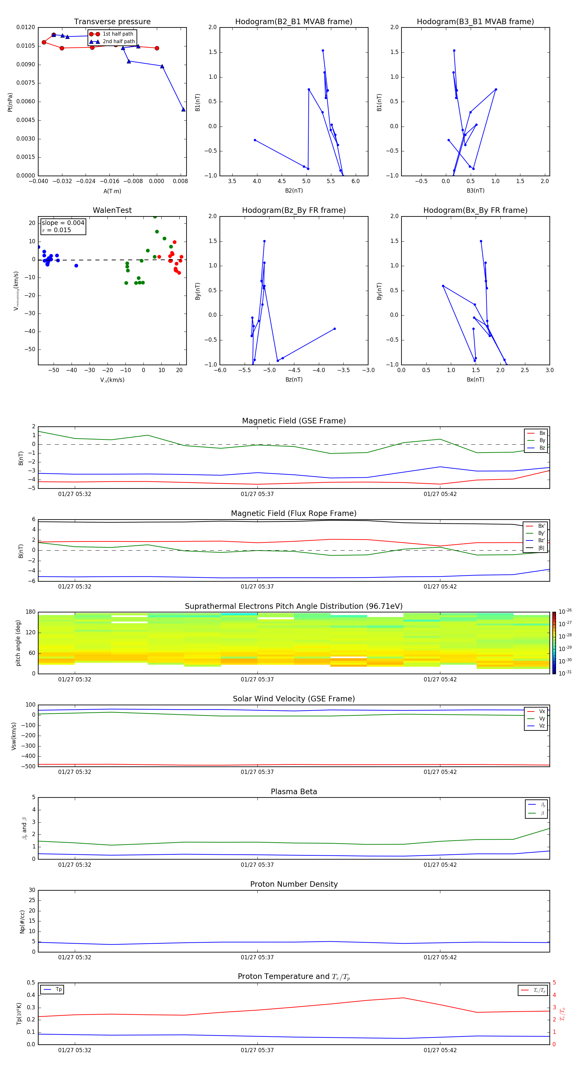Select "Bz'" in flux rope legend
The image size is (588, 1079).
(536, 540)
